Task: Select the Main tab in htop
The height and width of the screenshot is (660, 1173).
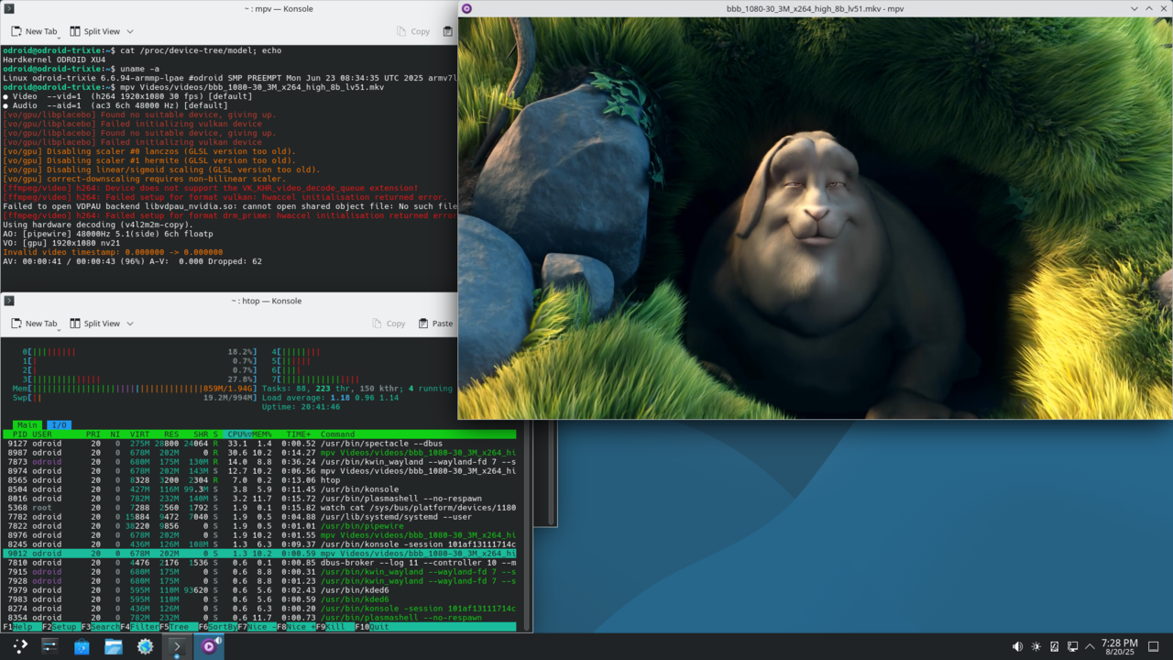Action: click(x=27, y=425)
